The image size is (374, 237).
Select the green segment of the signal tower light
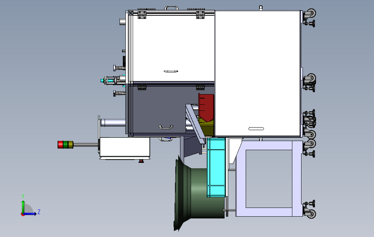(65, 144)
